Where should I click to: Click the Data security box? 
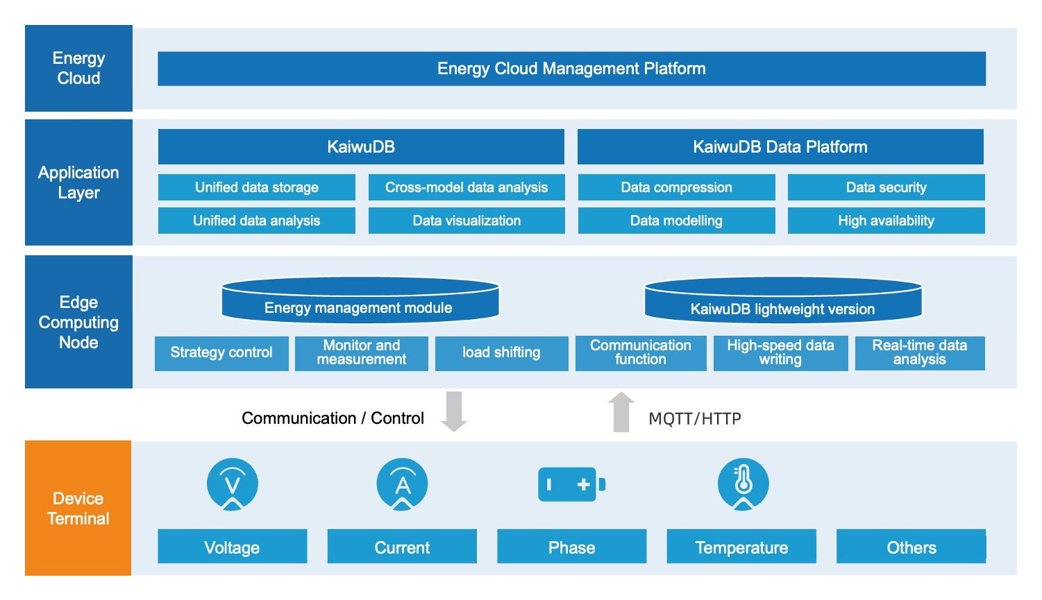point(886,187)
